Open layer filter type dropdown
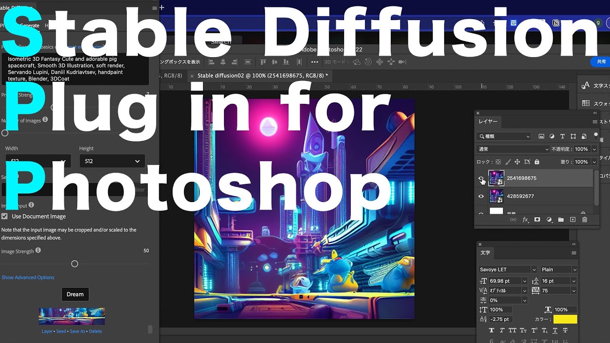 pos(504,136)
